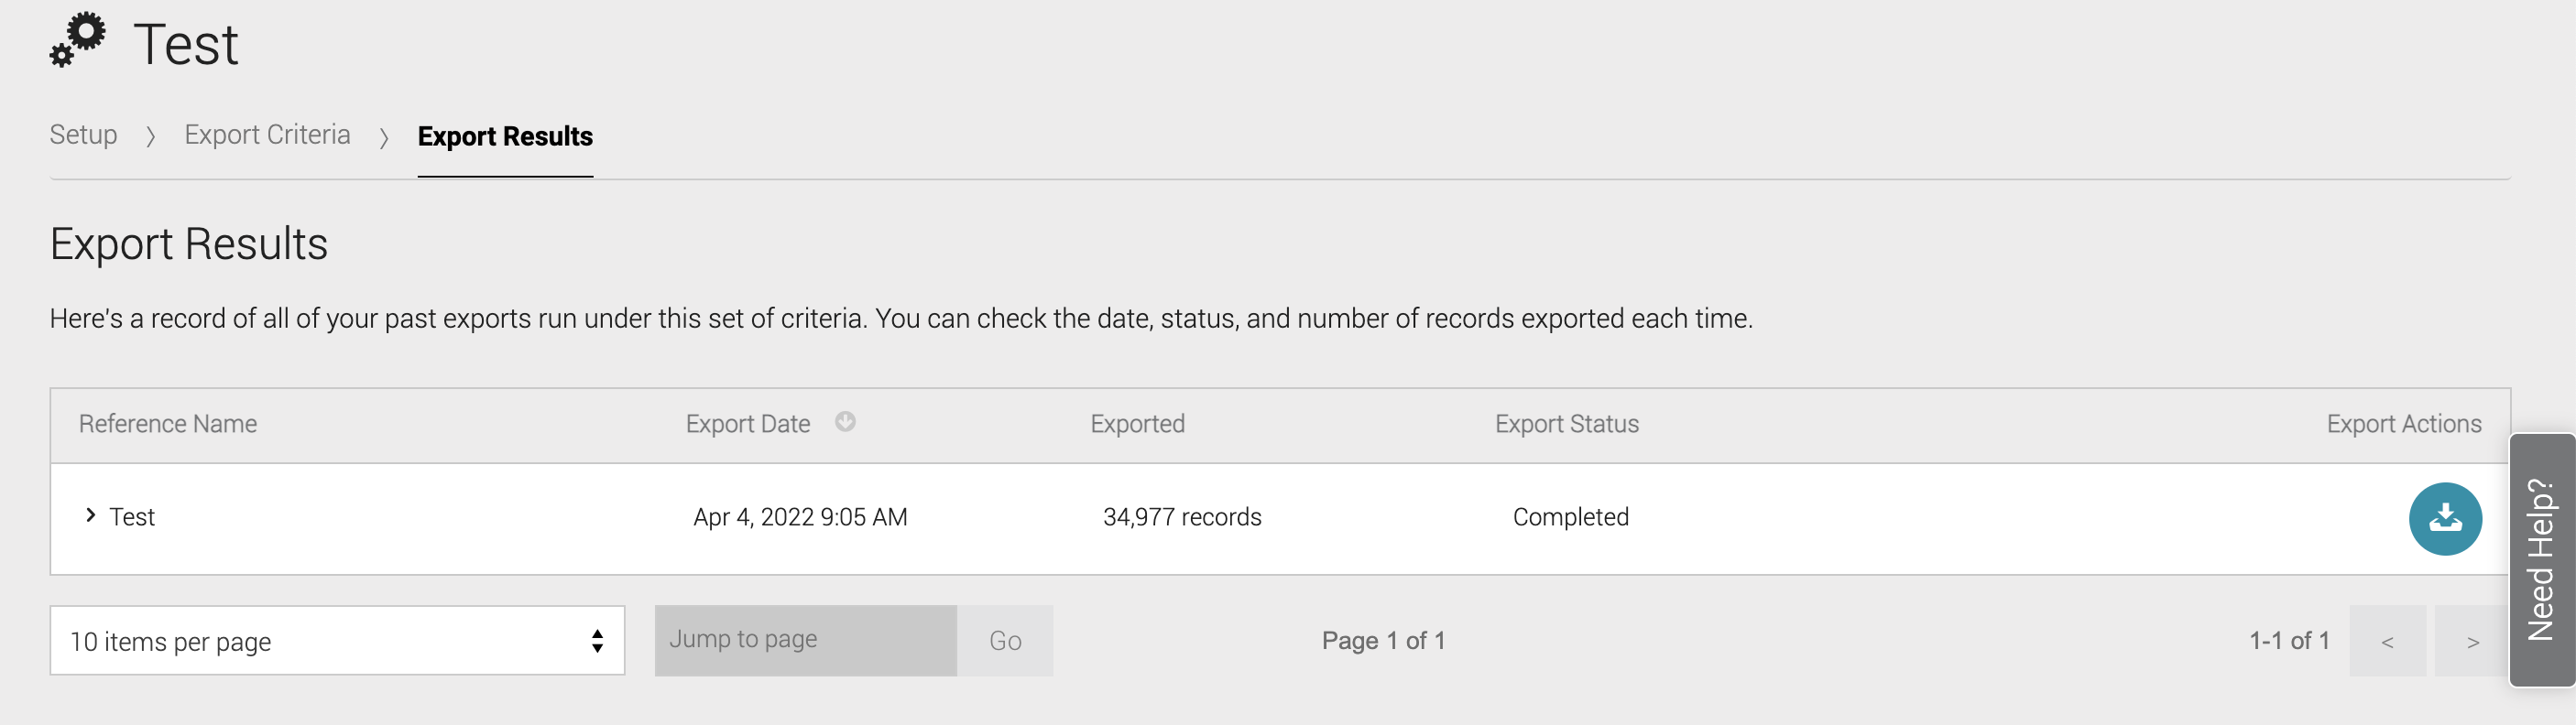This screenshot has width=2576, height=725.
Task: Go to previous page arrow
Action: coord(2387,641)
